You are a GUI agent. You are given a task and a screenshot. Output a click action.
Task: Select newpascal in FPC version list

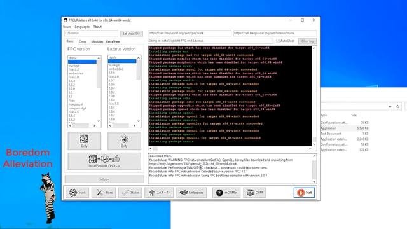[x=76, y=104]
